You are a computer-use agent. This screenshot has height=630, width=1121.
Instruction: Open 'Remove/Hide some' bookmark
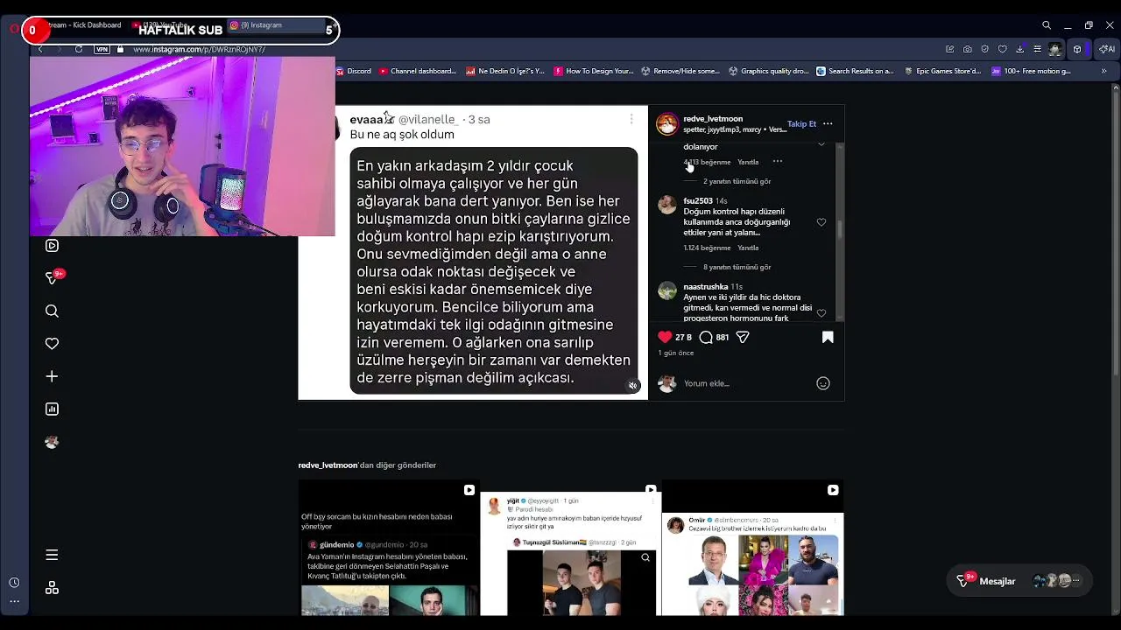(x=680, y=71)
